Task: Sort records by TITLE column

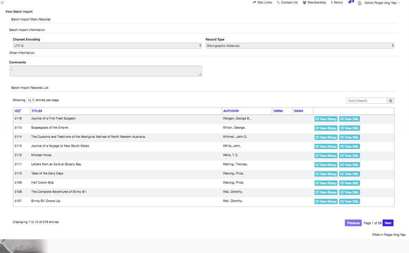Action: tap(37, 111)
